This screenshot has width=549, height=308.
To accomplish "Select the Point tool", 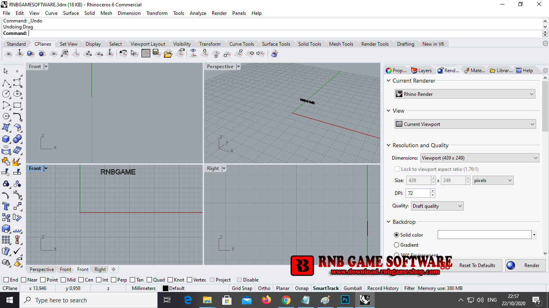I will (17, 71).
